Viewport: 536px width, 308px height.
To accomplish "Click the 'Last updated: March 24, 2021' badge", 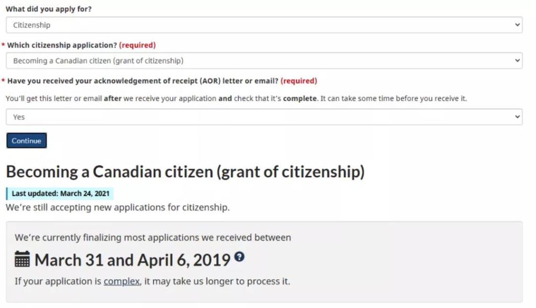I will [x=60, y=193].
